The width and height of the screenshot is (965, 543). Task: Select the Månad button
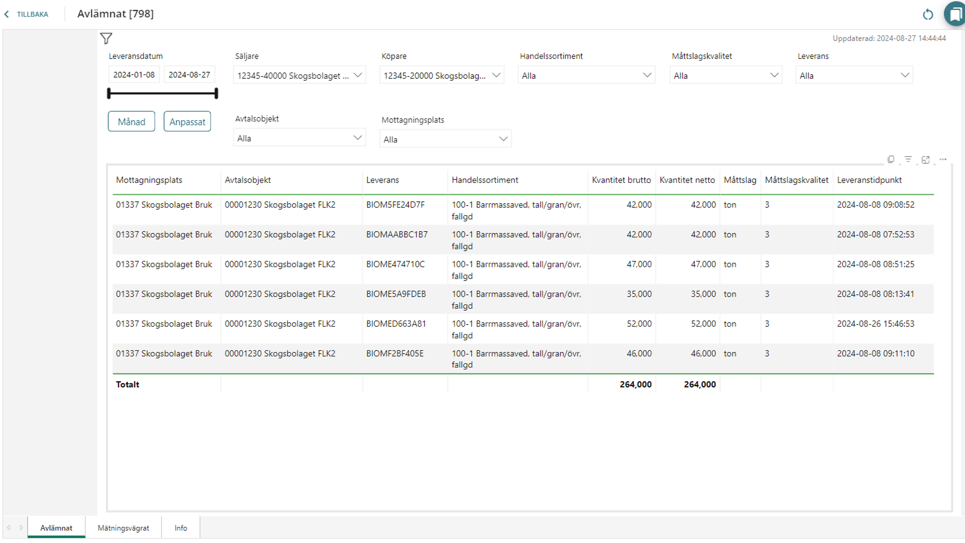132,122
